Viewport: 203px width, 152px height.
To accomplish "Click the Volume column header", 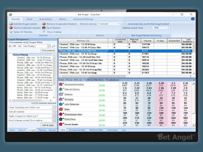I will click(x=147, y=41).
